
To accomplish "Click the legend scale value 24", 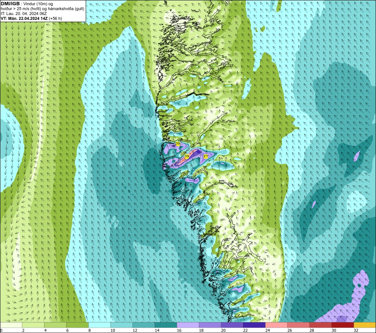I will (x=267, y=330).
